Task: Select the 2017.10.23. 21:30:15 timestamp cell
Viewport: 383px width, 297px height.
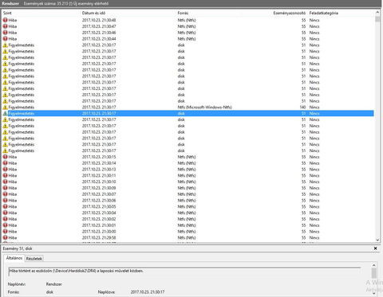Action: coord(99,157)
